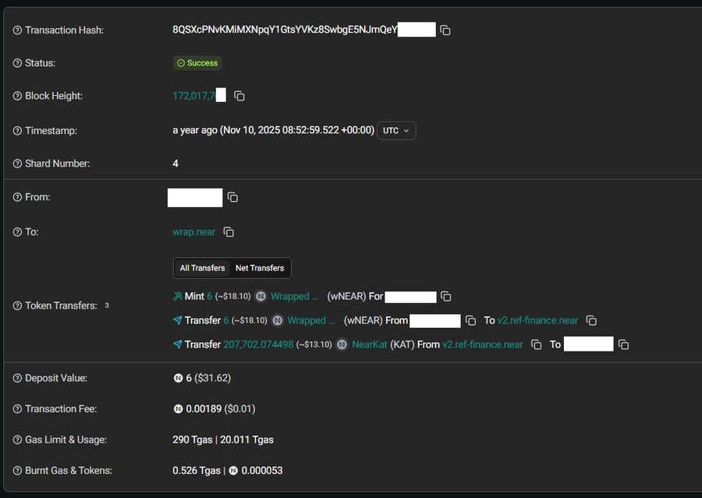This screenshot has height=498, width=702.
Task: Click wNEAR token icon in Transfer row
Action: [278, 320]
